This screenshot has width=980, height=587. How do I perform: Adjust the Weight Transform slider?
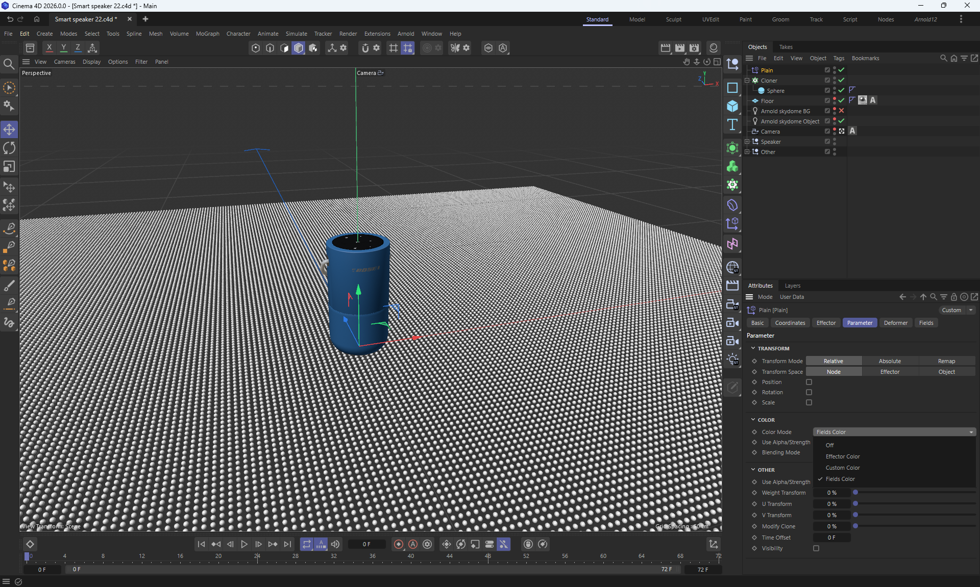855,493
